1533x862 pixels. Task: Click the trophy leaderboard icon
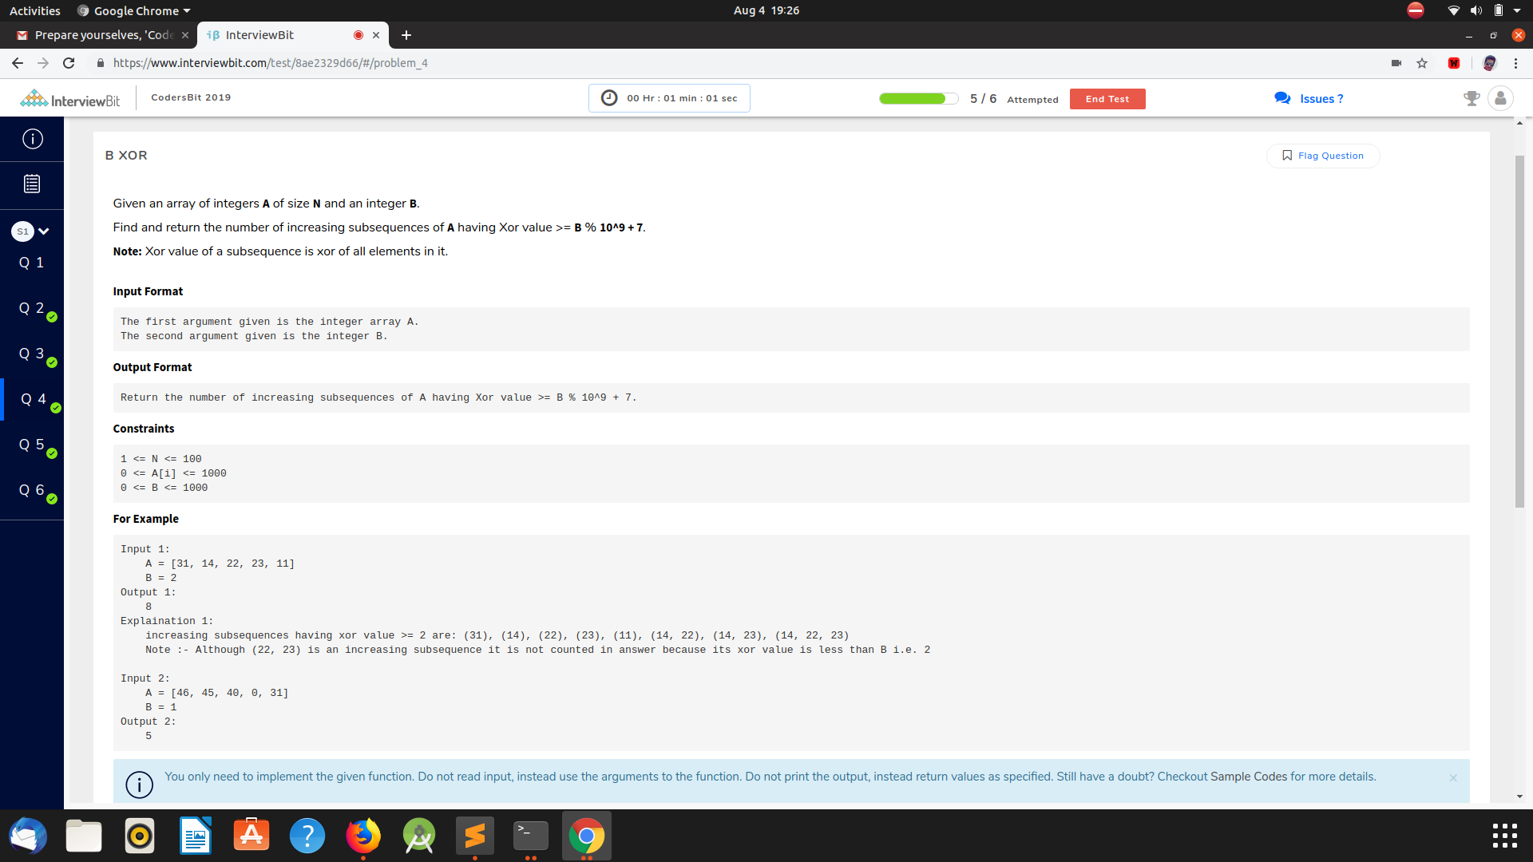(1472, 98)
